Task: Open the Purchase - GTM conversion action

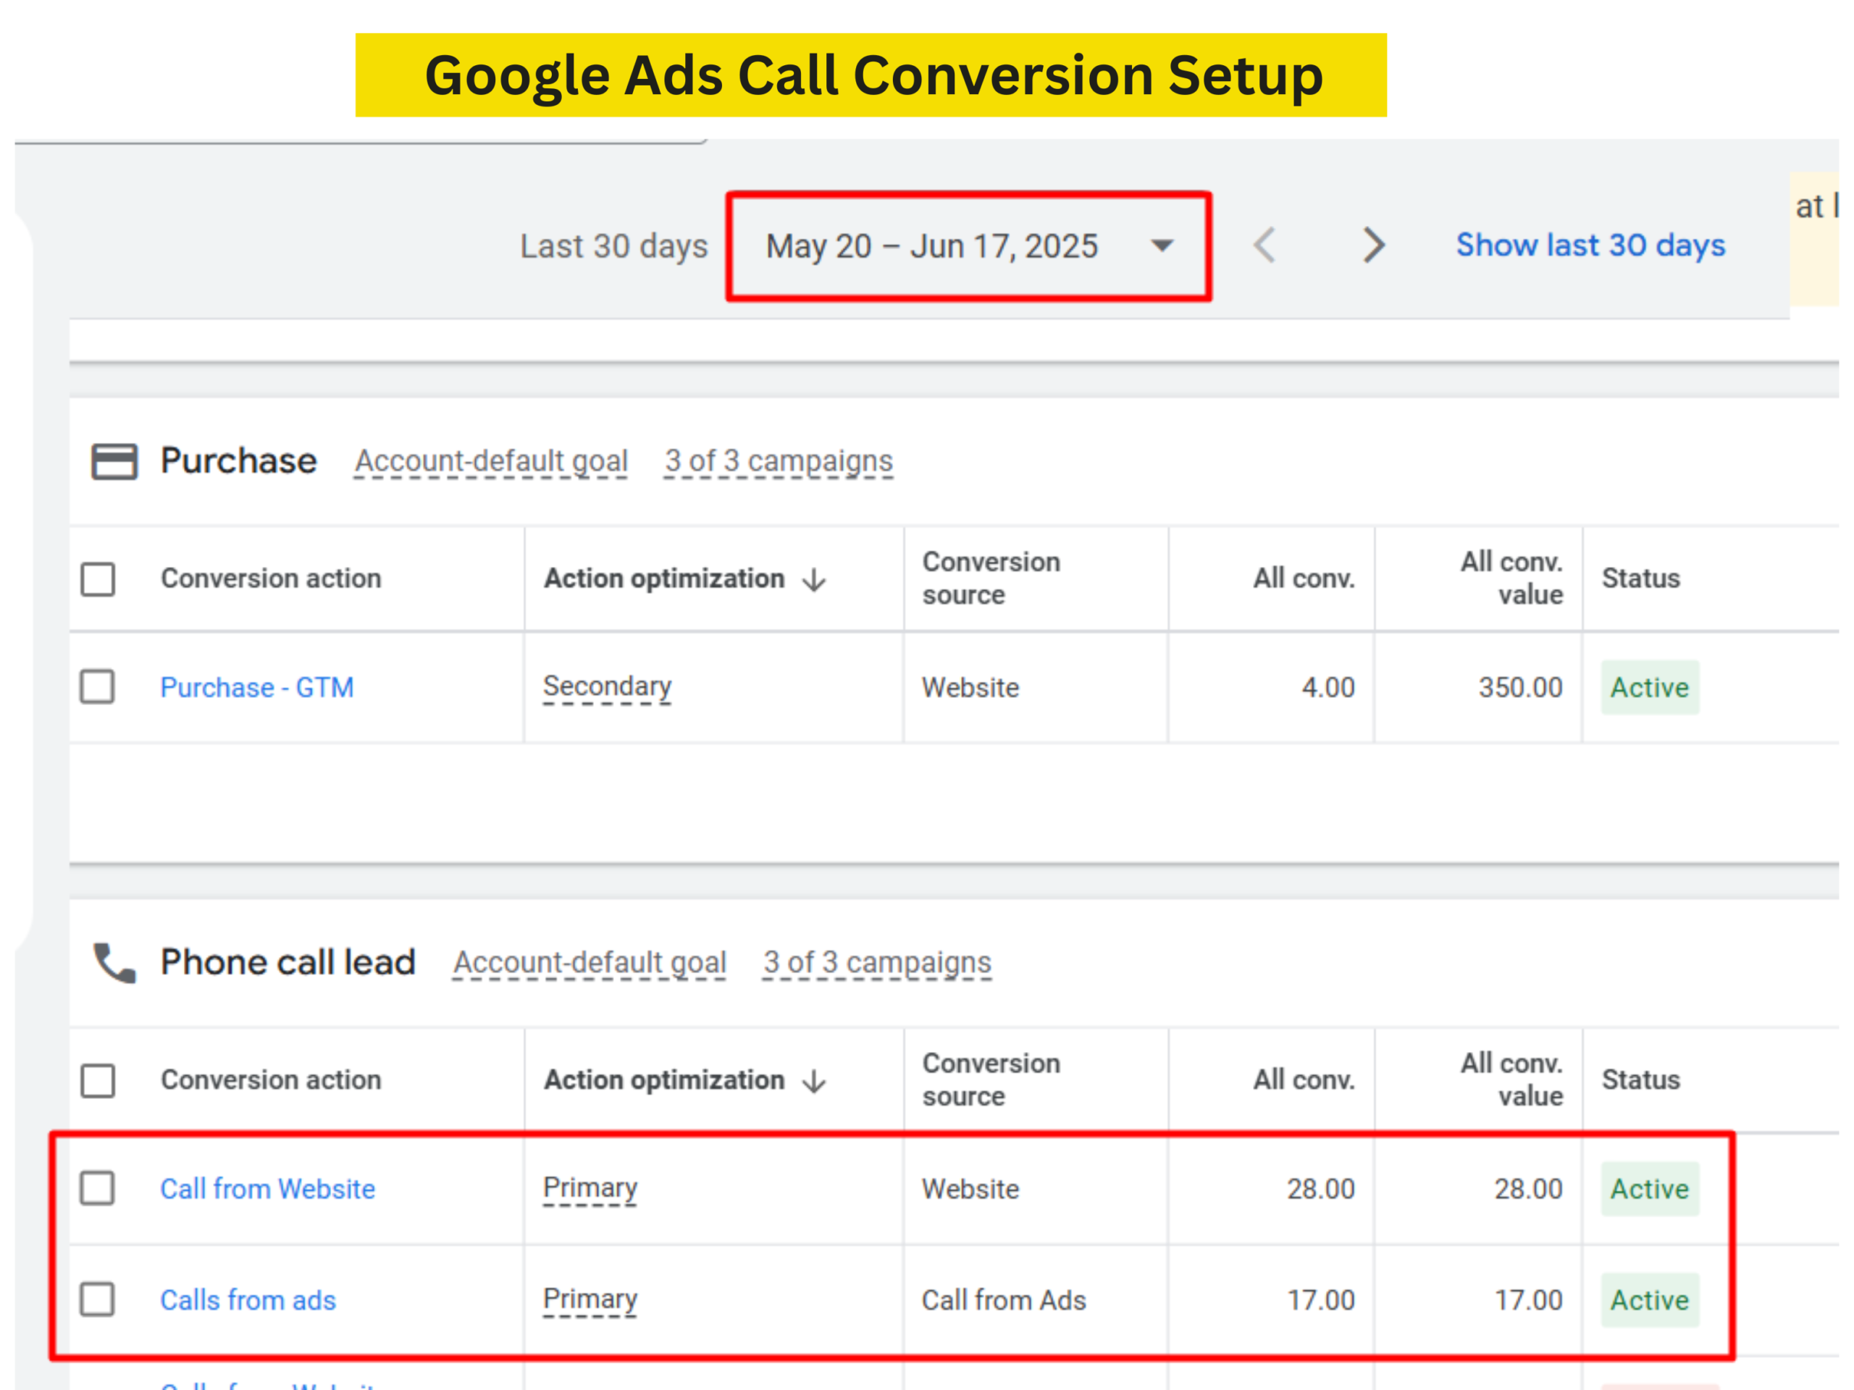Action: [256, 687]
